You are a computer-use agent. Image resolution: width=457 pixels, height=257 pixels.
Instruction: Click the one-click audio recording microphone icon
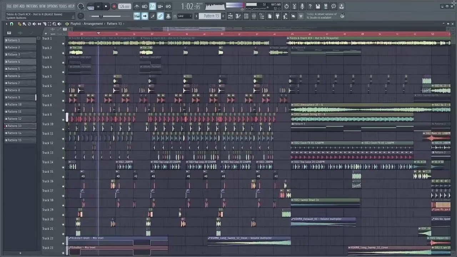[x=302, y=6]
